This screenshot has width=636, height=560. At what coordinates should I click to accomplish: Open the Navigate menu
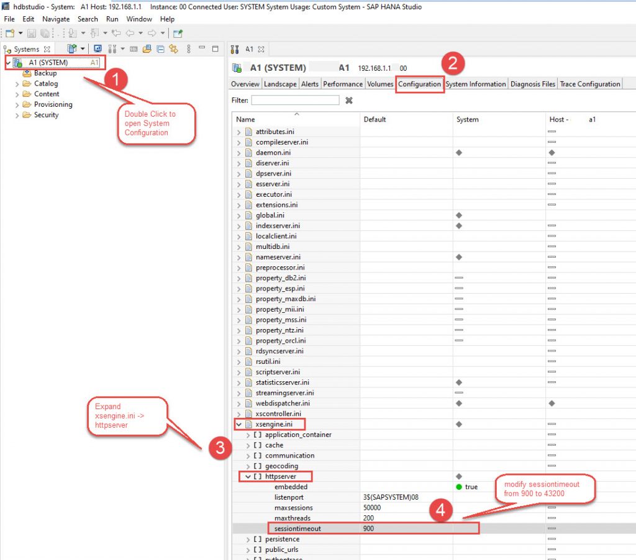(56, 19)
